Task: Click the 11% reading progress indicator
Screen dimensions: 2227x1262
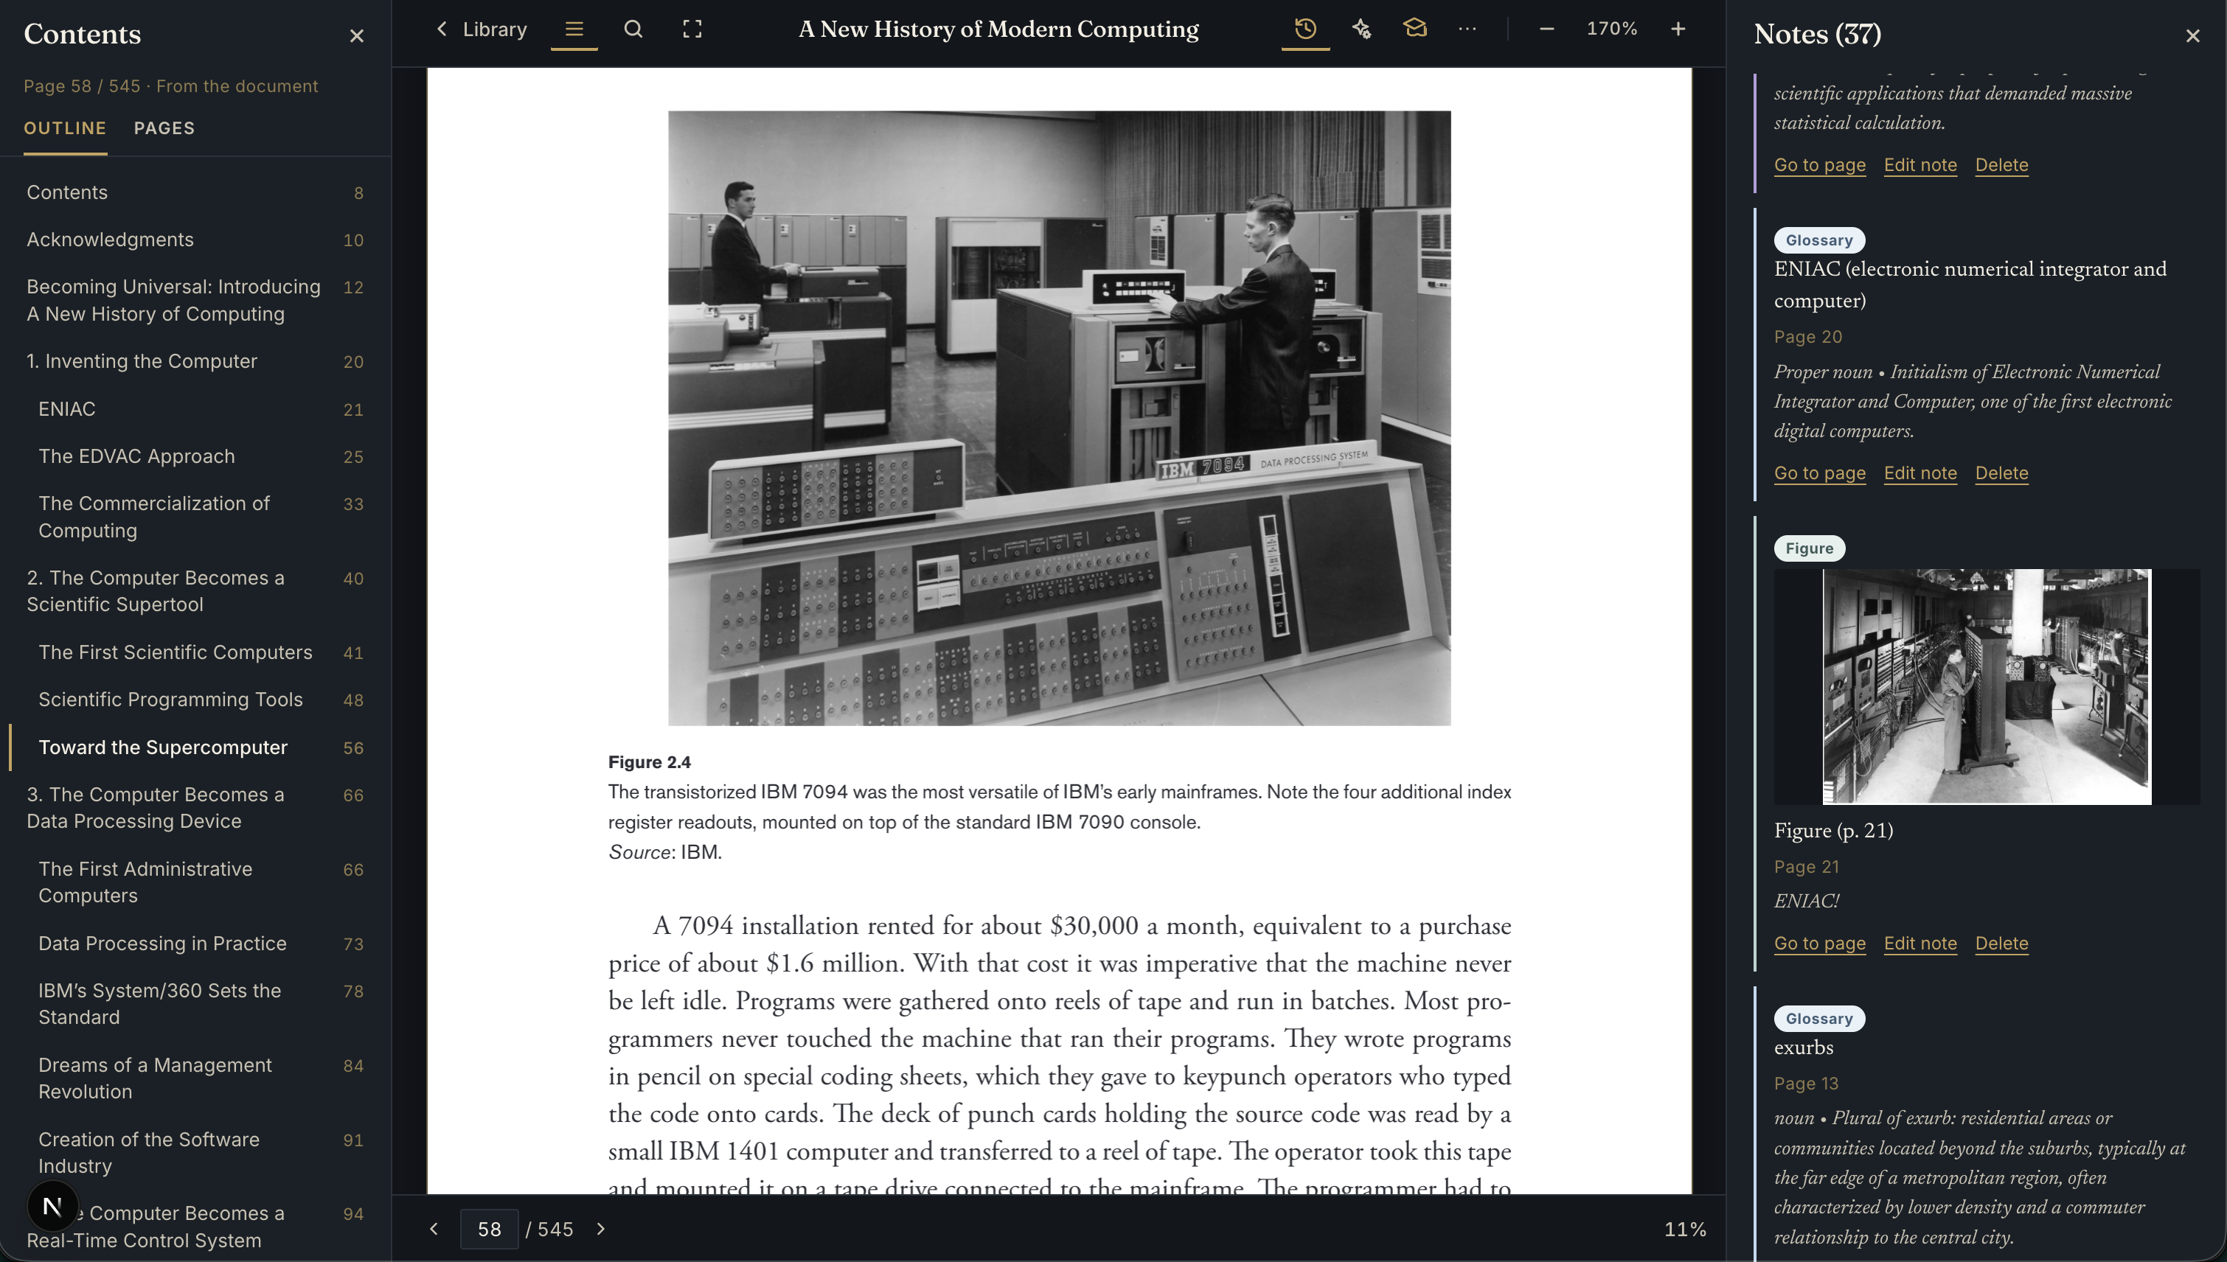Action: [1684, 1229]
